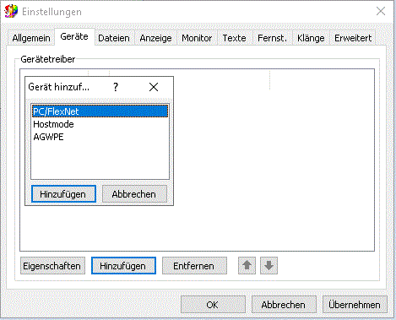The width and height of the screenshot is (396, 320).
Task: Open the Erweitert tab
Action: pos(353,38)
